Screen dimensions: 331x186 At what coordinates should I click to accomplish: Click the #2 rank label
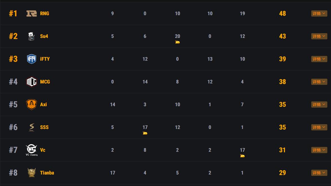coord(13,36)
